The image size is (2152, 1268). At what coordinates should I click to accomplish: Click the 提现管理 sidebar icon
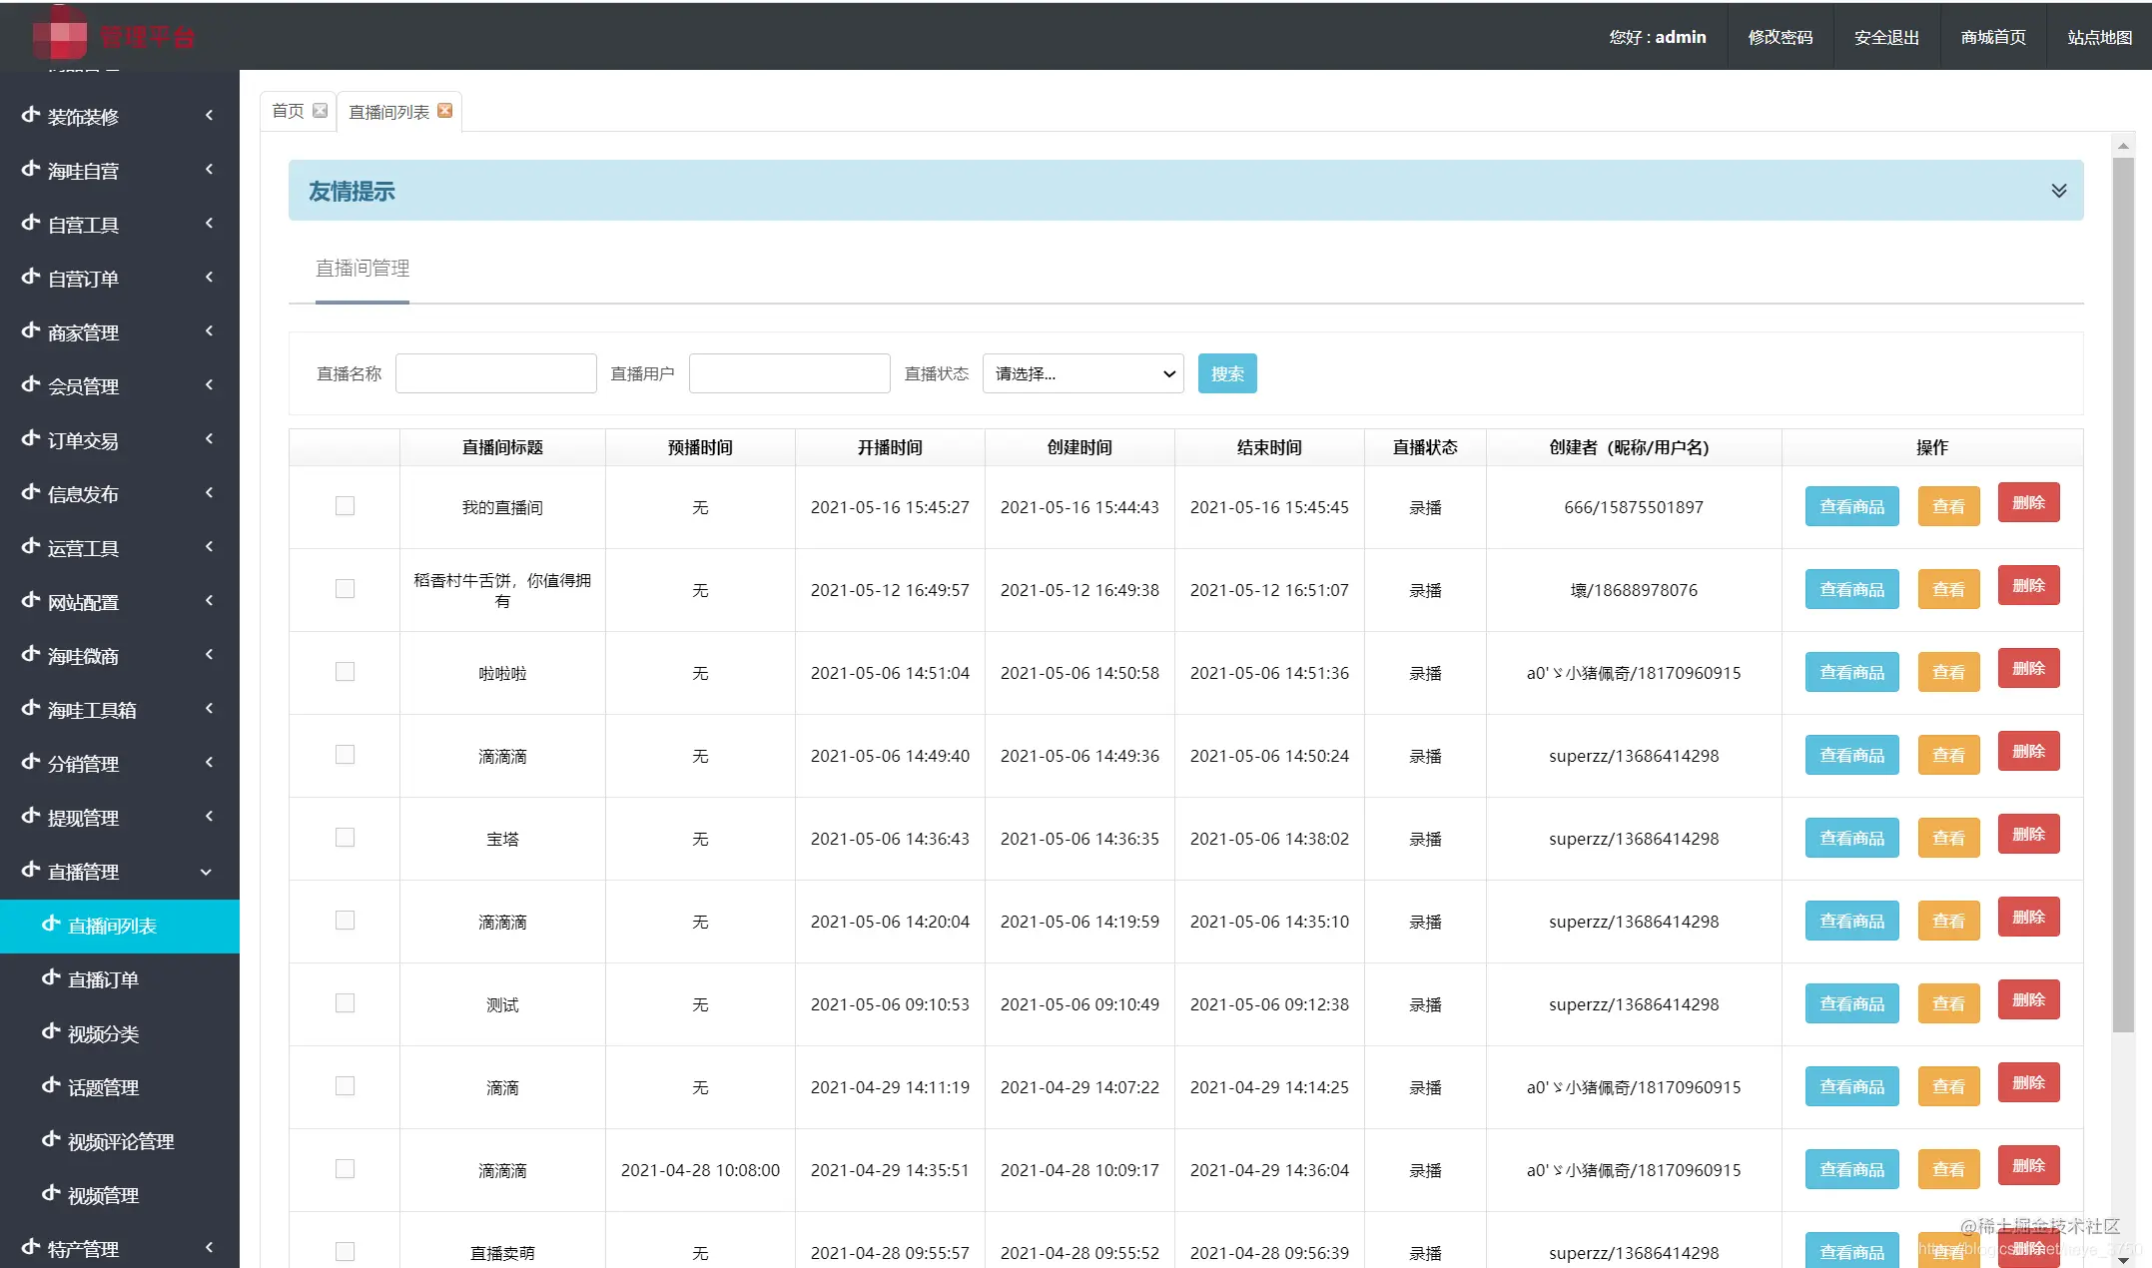tap(31, 816)
